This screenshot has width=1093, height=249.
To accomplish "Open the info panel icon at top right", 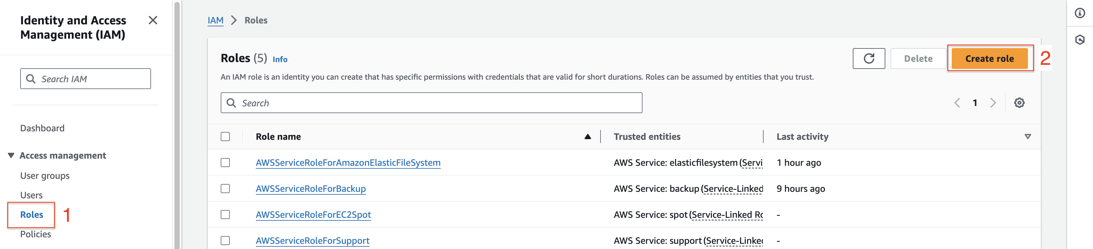I will click(1080, 13).
